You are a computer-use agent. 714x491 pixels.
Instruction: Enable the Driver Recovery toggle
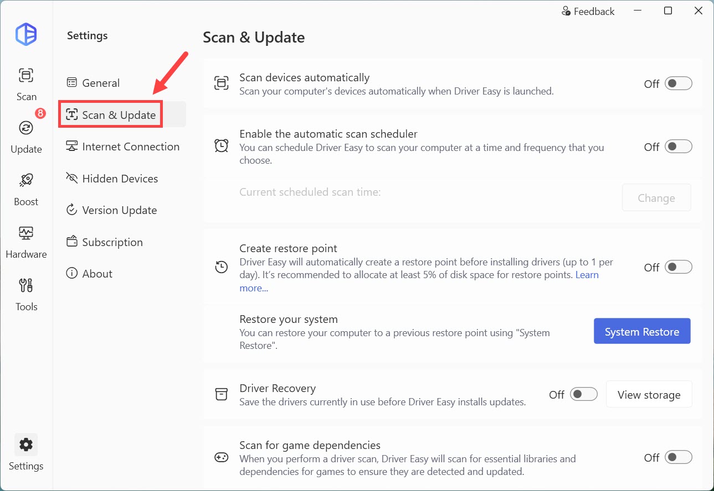(584, 394)
